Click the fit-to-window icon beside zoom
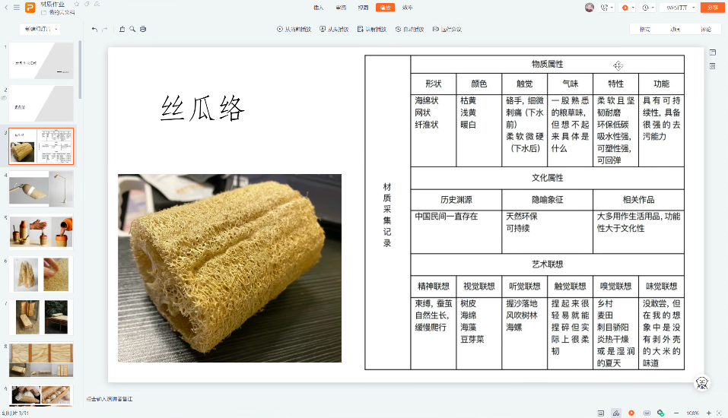Viewport: 728px width, 418px height. click(719, 413)
